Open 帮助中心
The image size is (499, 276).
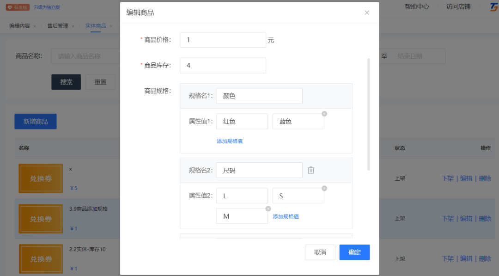(x=417, y=6)
